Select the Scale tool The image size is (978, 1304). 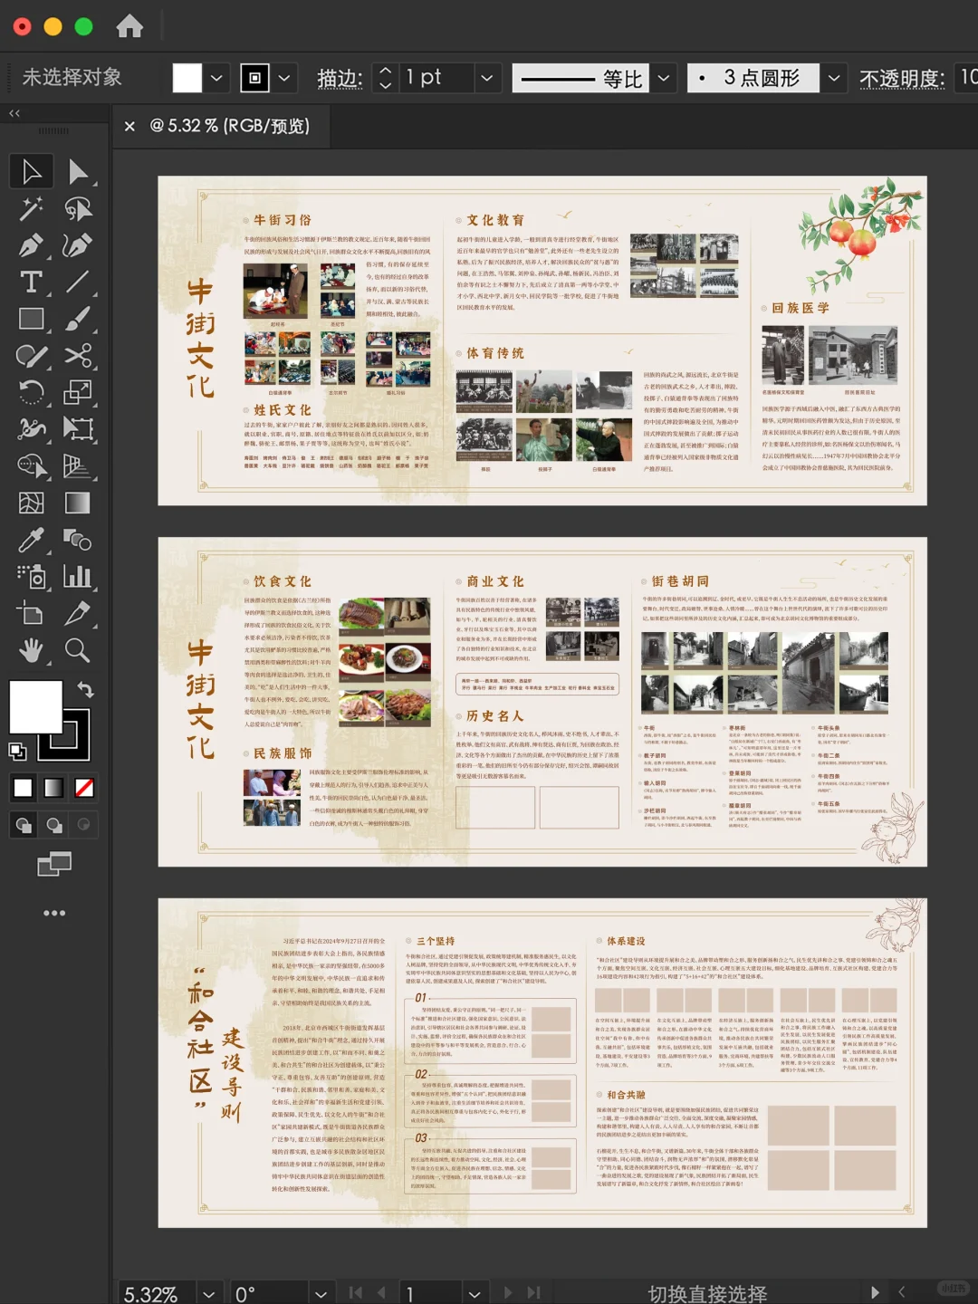click(x=78, y=392)
